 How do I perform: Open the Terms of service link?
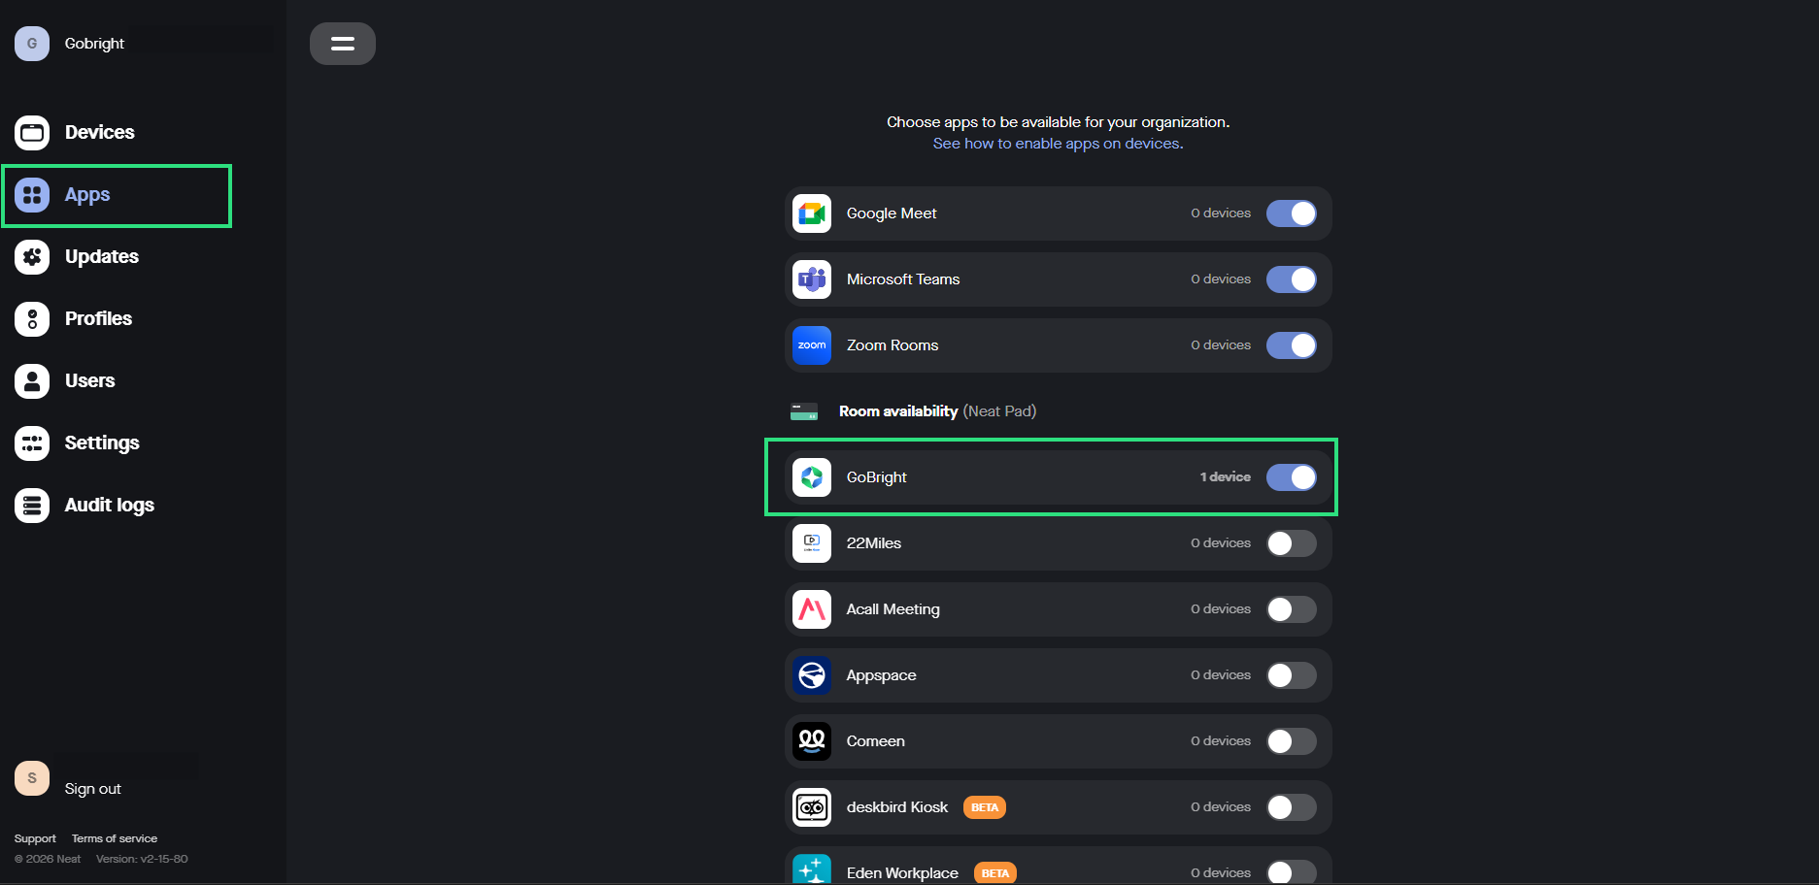click(x=115, y=838)
